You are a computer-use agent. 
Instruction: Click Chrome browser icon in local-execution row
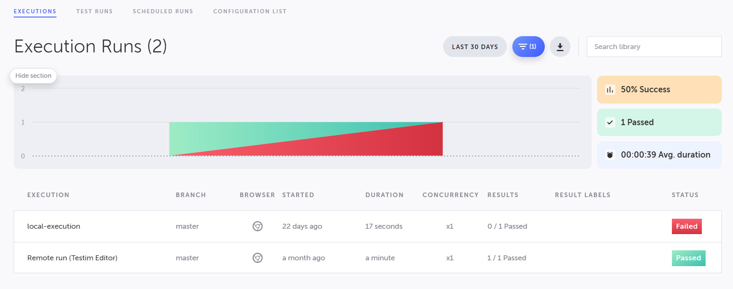pyautogui.click(x=258, y=226)
